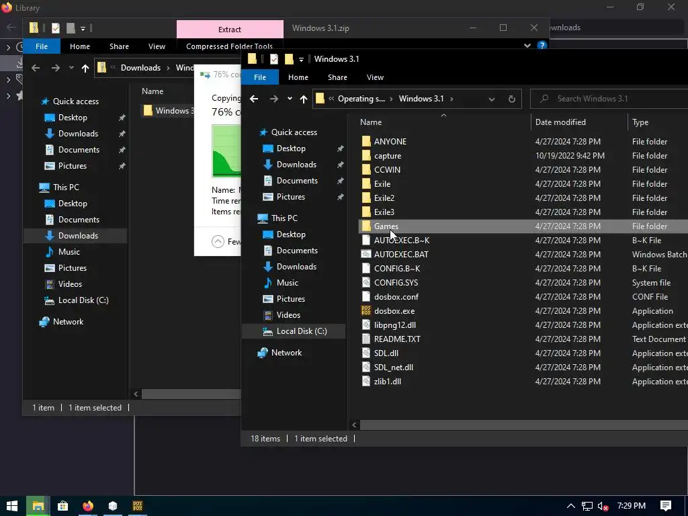
Task: Open DOSBox from taskbar
Action: pos(138,506)
